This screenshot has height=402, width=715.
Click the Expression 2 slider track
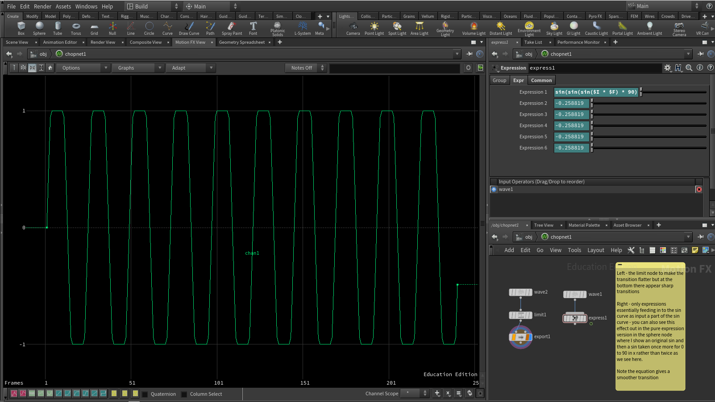[649, 104]
